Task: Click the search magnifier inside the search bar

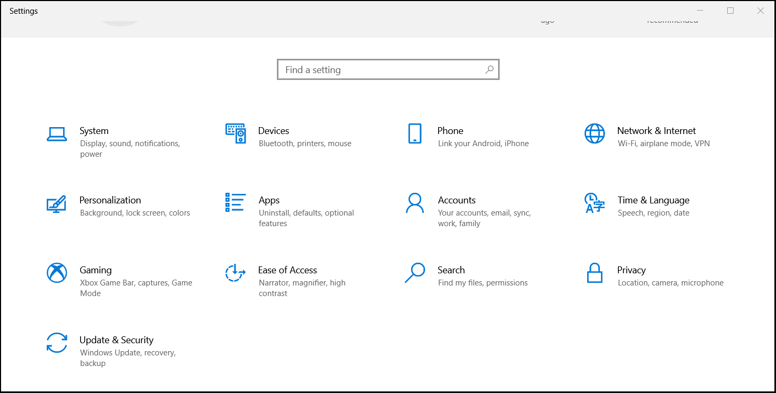Action: coord(489,69)
